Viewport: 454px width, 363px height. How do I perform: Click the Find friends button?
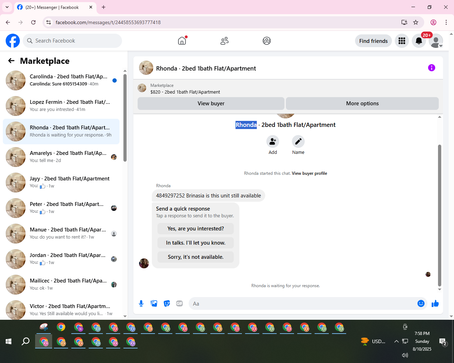click(373, 41)
